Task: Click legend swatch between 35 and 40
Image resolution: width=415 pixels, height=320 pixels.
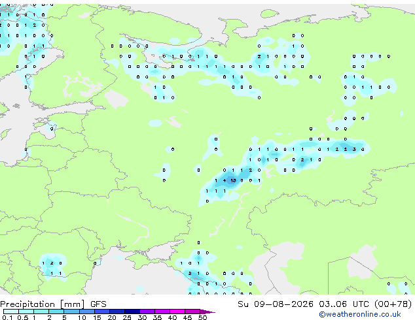Action: (x=162, y=312)
